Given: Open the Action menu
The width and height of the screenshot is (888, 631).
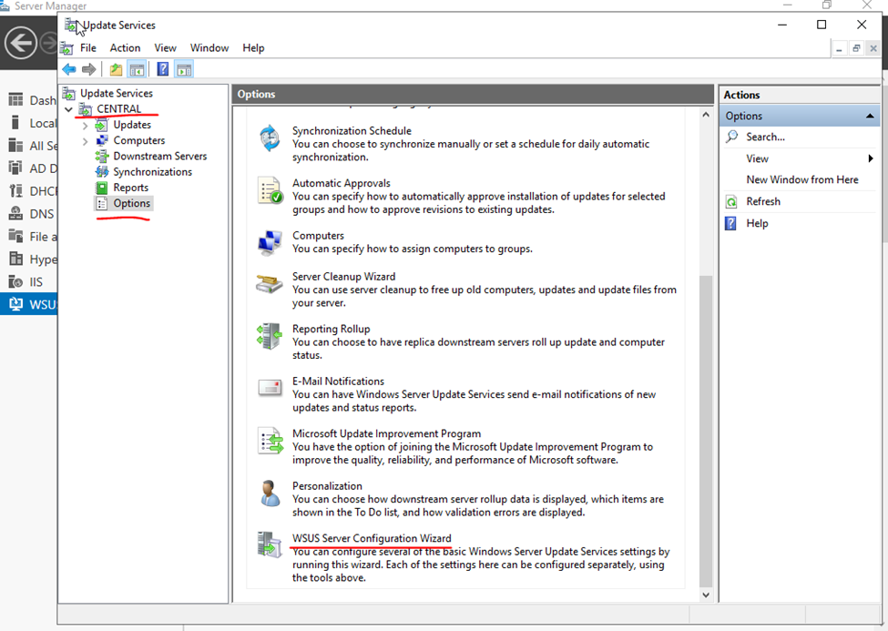Looking at the screenshot, I should 125,48.
